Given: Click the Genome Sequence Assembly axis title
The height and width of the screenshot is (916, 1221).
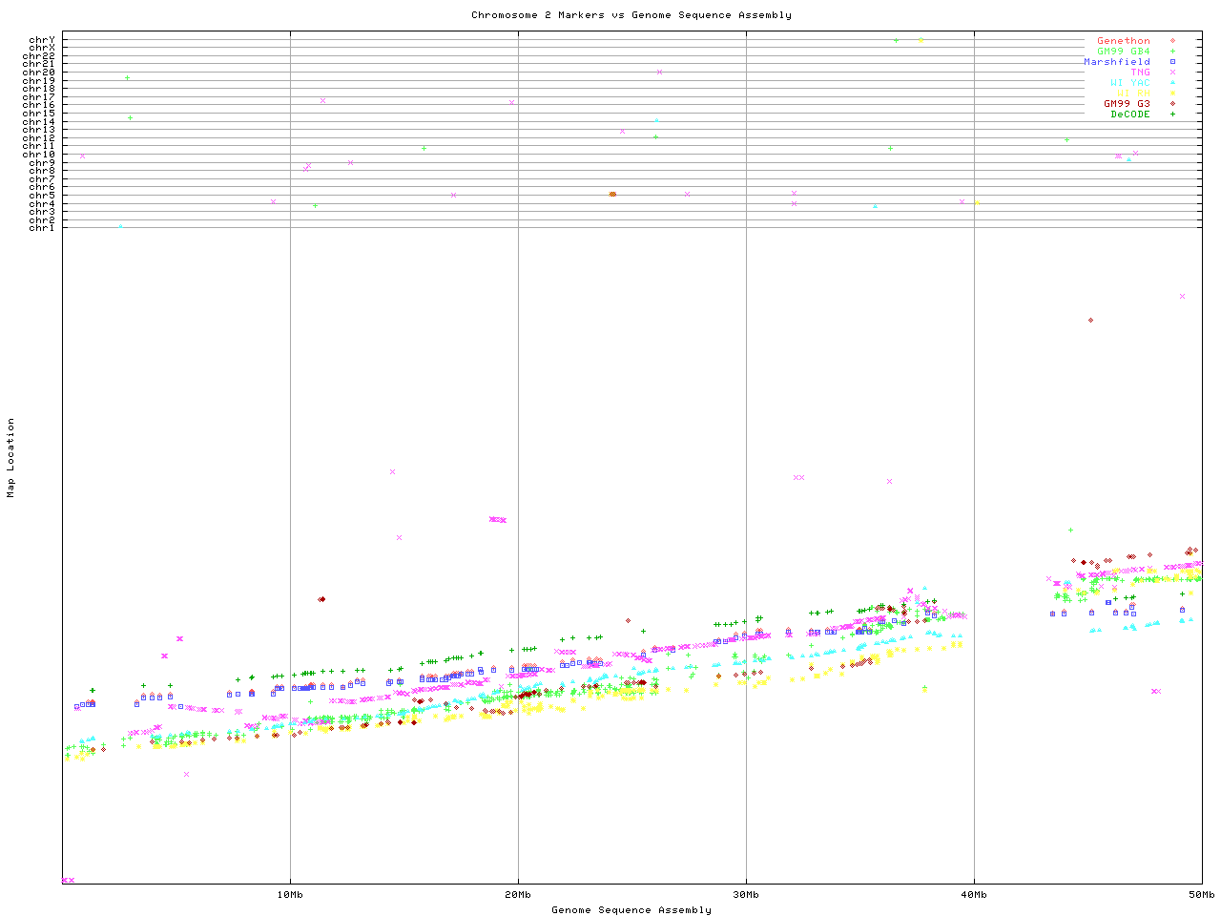Looking at the screenshot, I should 631,910.
